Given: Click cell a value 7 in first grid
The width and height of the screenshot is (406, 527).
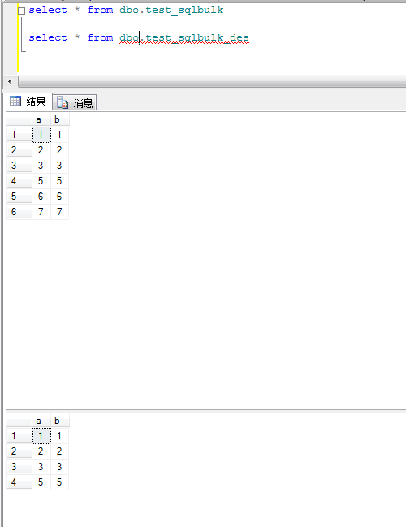Looking at the screenshot, I should (x=41, y=212).
